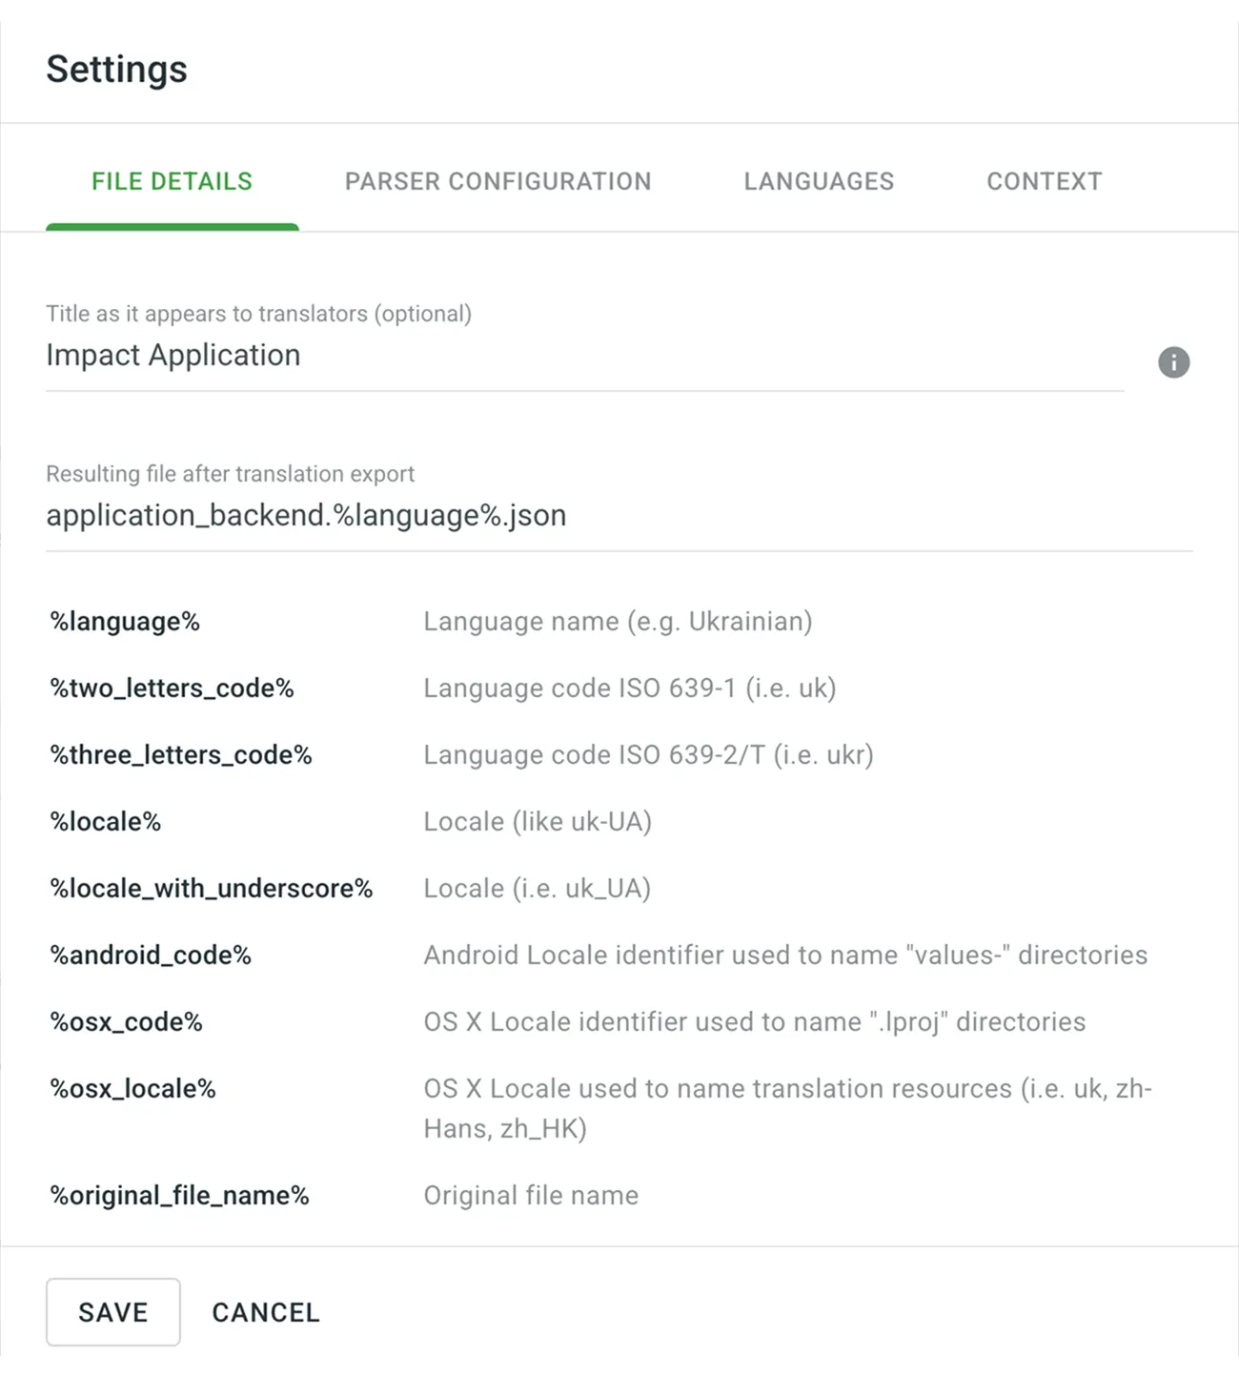The width and height of the screenshot is (1239, 1377).
Task: Click the %osx_locale% placeholder
Action: [133, 1089]
